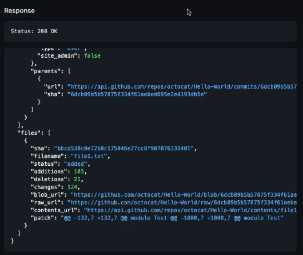Click the "deletions" key
This screenshot has height=255, width=303.
(x=49, y=180)
